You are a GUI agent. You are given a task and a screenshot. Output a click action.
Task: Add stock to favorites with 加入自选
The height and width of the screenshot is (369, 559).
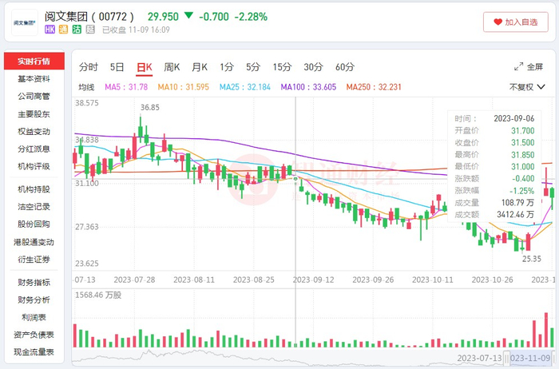(515, 22)
